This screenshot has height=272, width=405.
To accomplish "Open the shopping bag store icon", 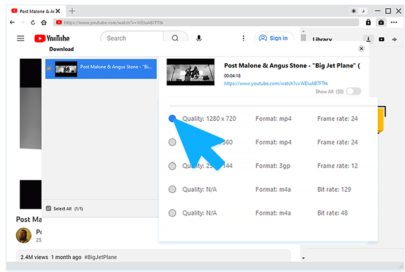I will coord(381,22).
